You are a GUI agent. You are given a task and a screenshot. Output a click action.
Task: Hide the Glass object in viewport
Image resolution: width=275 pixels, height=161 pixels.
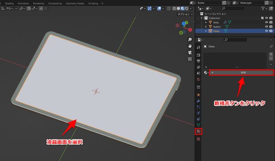click(x=267, y=31)
